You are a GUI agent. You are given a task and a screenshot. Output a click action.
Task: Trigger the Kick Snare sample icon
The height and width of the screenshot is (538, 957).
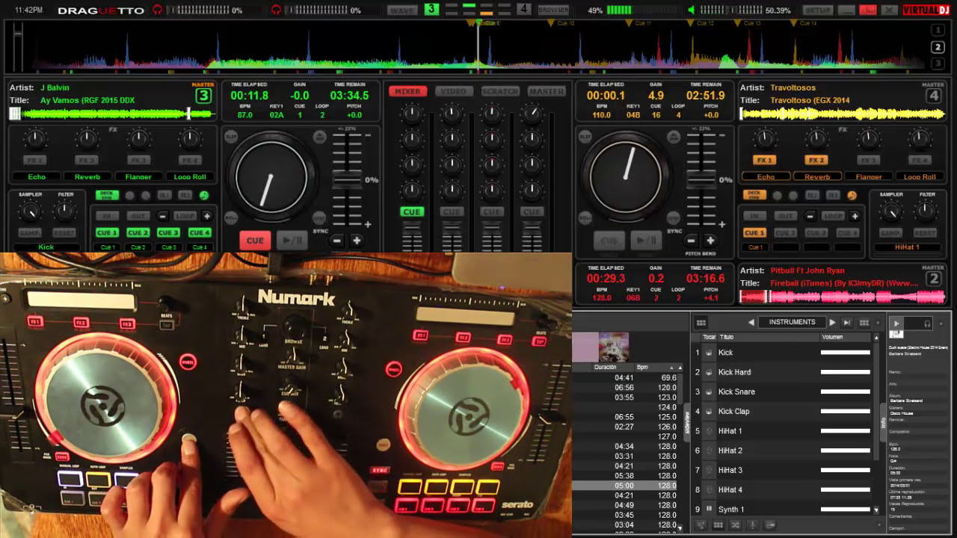[709, 392]
